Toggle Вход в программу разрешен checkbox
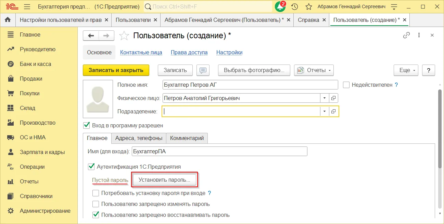 (x=87, y=125)
